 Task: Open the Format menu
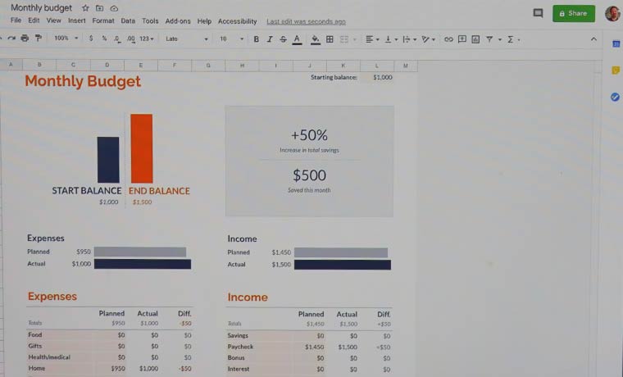click(103, 21)
